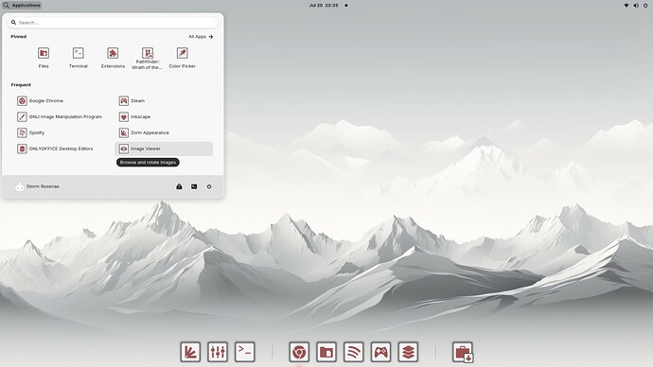The width and height of the screenshot is (653, 367).
Task: Click the terminal-style icon in menu footer
Action: pyautogui.click(x=194, y=186)
